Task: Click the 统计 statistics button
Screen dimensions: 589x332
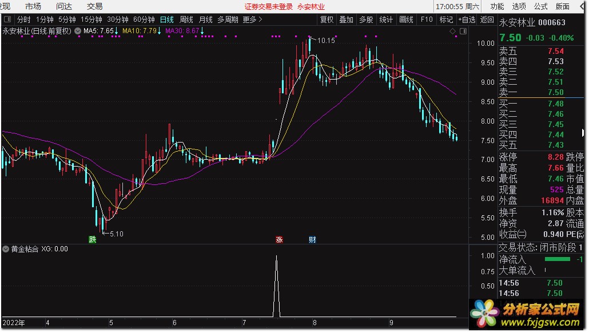Action: [386, 19]
